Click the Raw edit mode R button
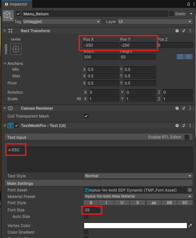This screenshot has width=196, height=238. (x=188, y=57)
